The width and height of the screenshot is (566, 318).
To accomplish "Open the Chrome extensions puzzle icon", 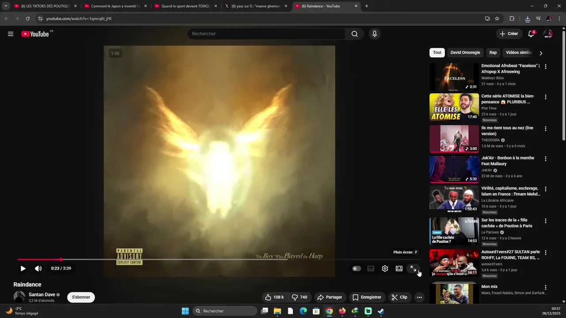I will [512, 19].
